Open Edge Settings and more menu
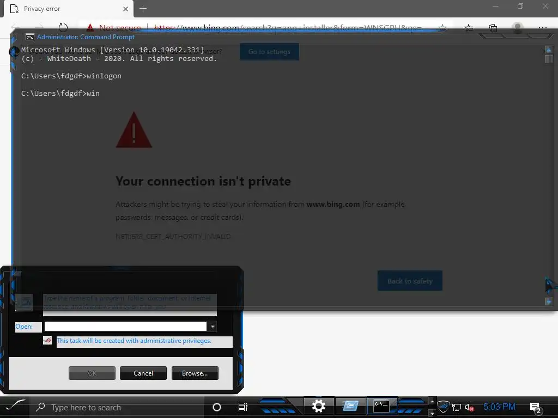The width and height of the screenshot is (558, 418). click(542, 28)
